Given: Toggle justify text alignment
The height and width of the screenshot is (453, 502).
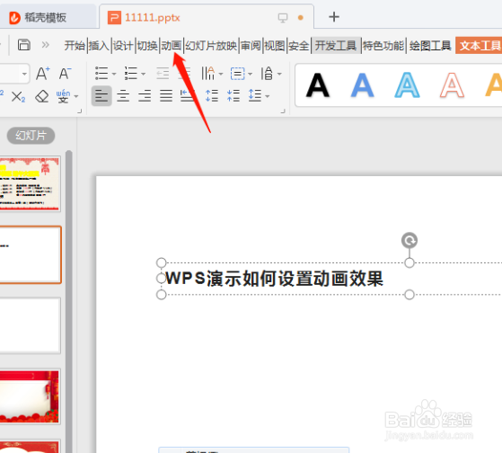Looking at the screenshot, I should (166, 96).
